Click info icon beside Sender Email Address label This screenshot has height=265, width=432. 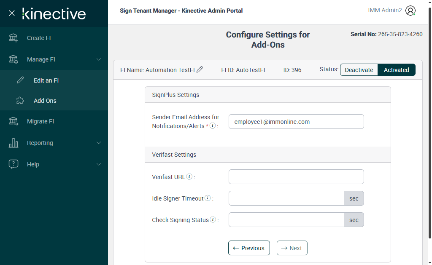(213, 126)
